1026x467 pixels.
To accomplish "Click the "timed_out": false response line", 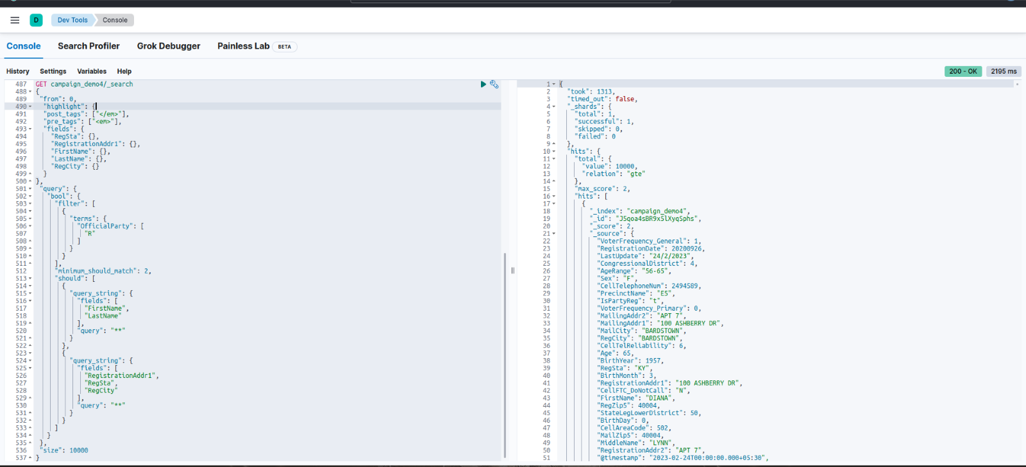I will pyautogui.click(x=602, y=99).
